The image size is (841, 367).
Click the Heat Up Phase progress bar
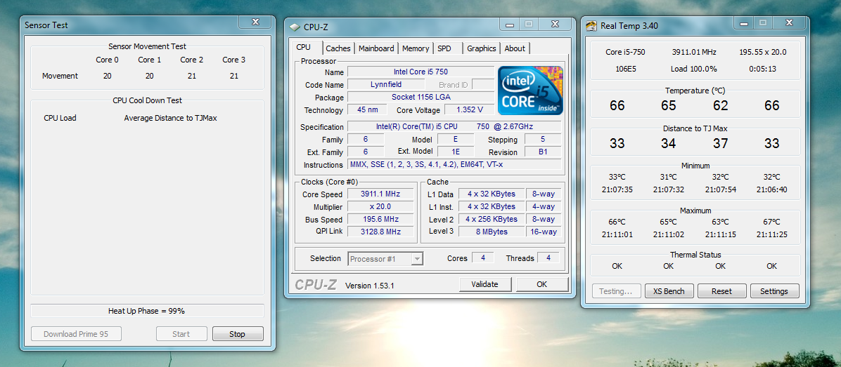(x=147, y=311)
